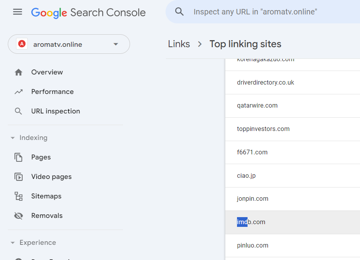The height and width of the screenshot is (260, 360).
Task: Select the ciao.jp row
Action: 292,176
